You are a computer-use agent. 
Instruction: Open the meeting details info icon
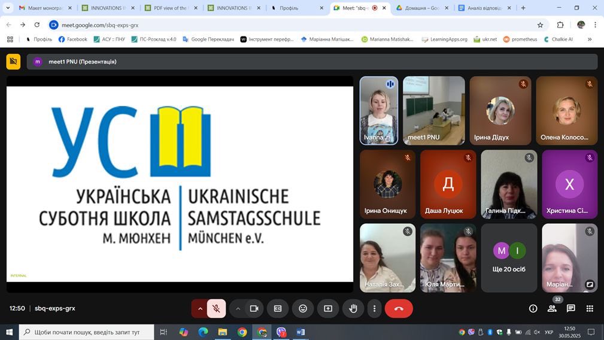(x=533, y=308)
